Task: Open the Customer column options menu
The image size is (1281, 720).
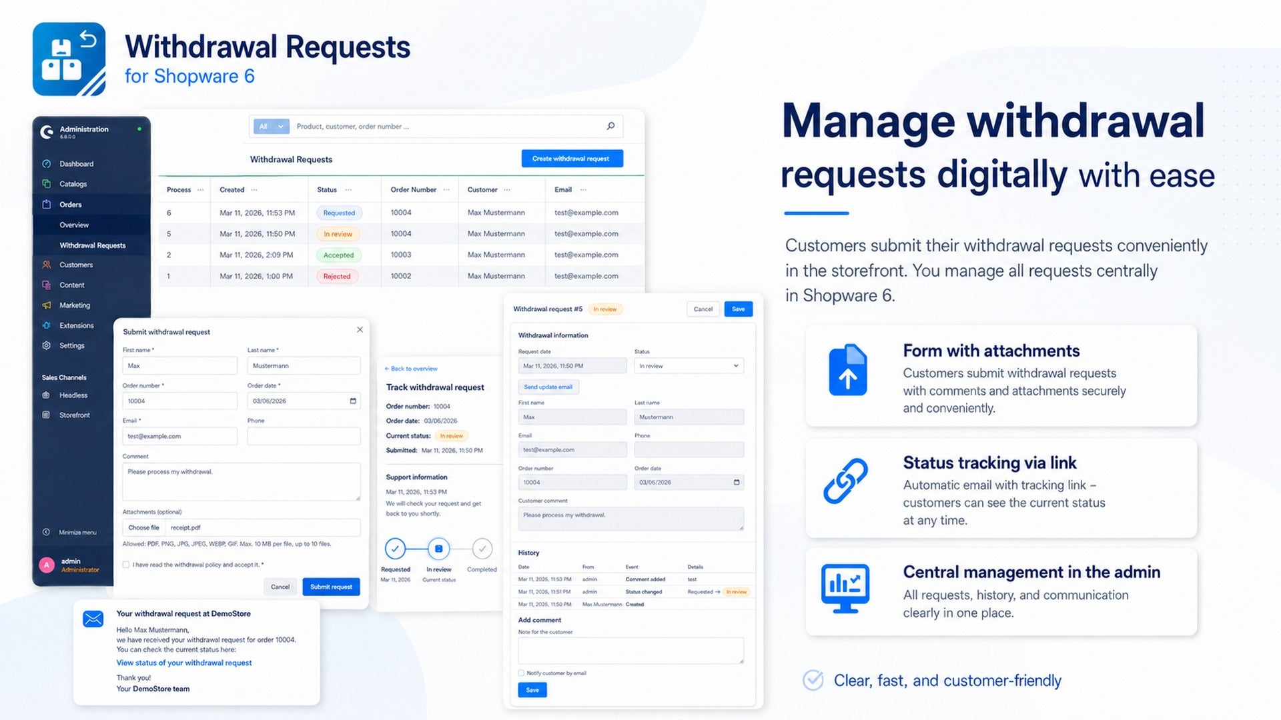Action: point(507,190)
